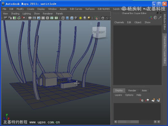Click the Shadows grey sphere icon
The width and height of the screenshot is (168, 126).
coord(85,18)
